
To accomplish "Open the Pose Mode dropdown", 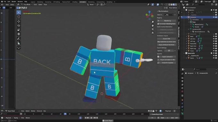I will click(x=27, y=4).
